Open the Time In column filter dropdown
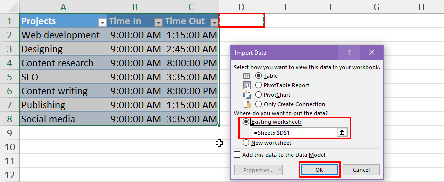Image resolution: width=444 pixels, height=182 pixels. click(x=159, y=22)
